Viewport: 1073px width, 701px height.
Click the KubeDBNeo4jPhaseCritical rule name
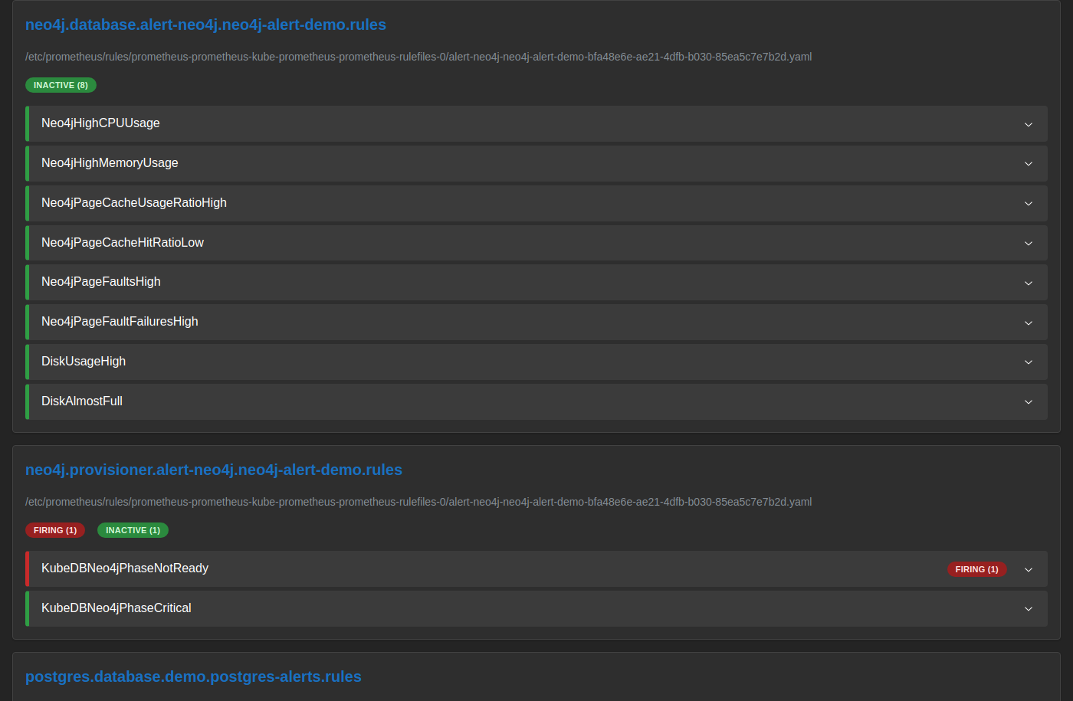(116, 608)
